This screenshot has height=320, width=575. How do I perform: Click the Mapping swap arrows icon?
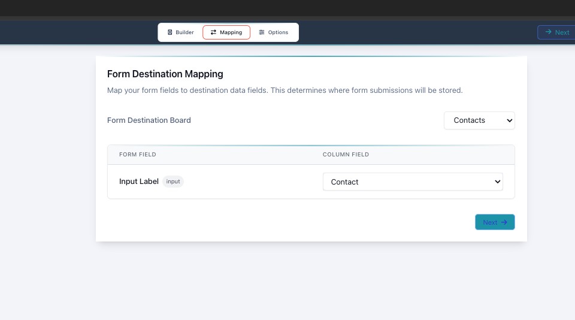pos(213,32)
